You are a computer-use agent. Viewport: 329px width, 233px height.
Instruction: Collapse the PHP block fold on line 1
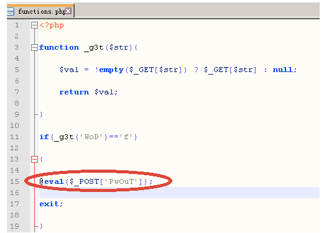point(34,25)
